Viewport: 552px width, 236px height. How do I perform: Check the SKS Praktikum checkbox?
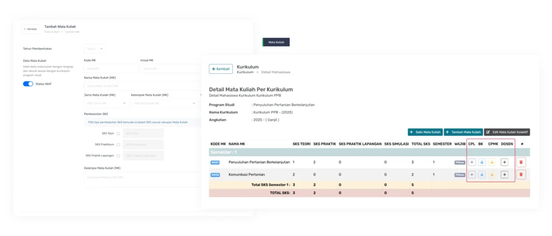point(118,144)
